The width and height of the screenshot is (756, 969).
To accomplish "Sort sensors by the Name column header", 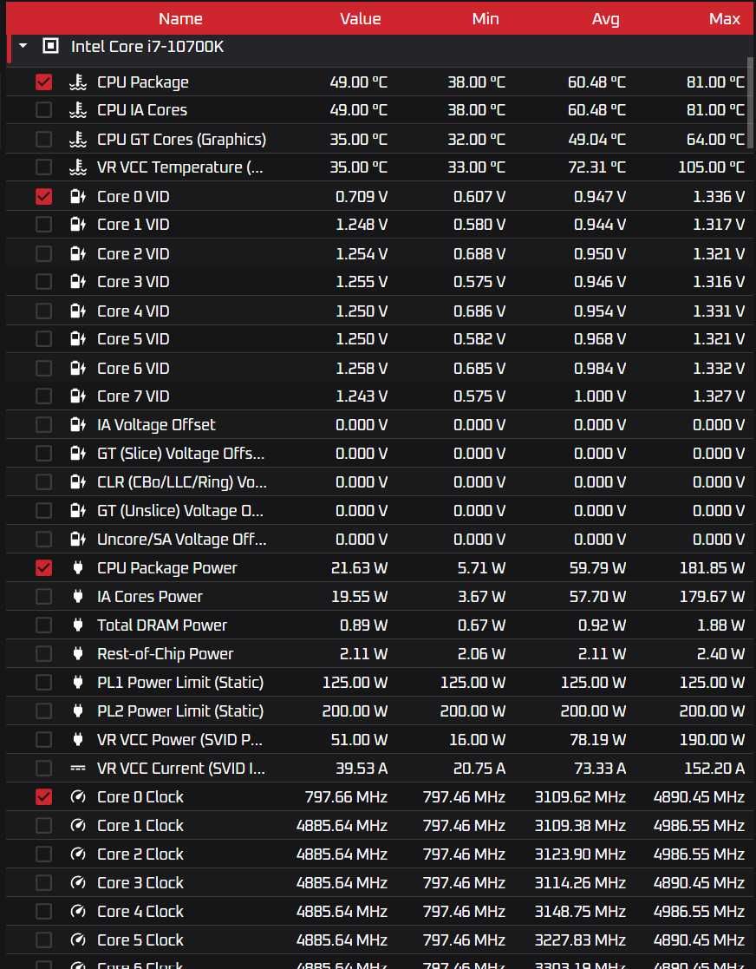I will (180, 18).
